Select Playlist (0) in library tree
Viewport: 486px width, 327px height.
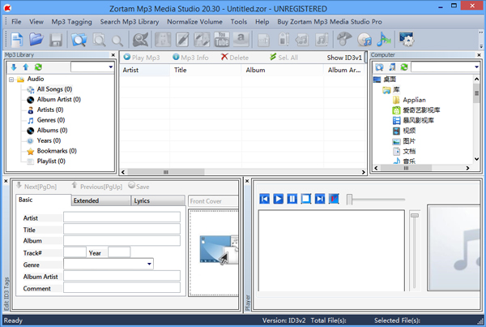(x=51, y=161)
